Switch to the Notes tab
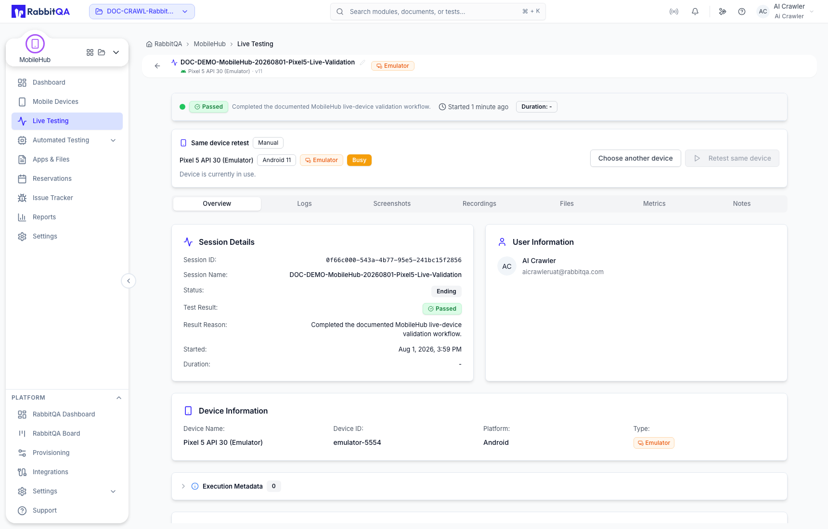Screen dimensions: 828x529 (742, 204)
